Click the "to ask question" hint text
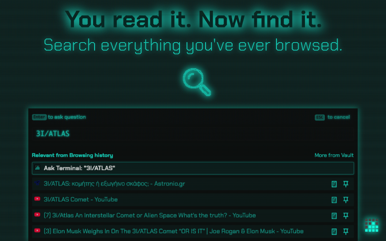The height and width of the screenshot is (241, 386). (x=67, y=117)
